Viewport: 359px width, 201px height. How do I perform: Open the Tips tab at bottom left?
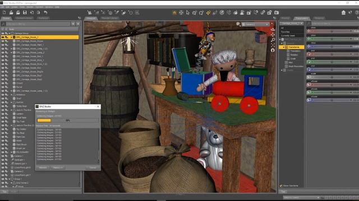coord(4,192)
